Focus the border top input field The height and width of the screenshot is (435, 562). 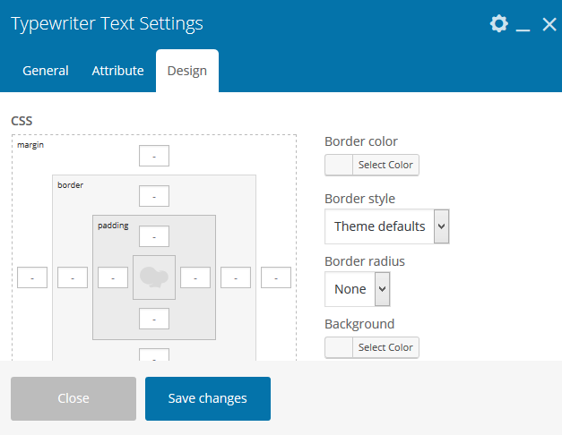154,196
